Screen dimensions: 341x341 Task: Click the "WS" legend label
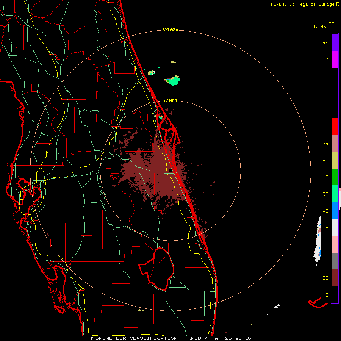coord(325,211)
